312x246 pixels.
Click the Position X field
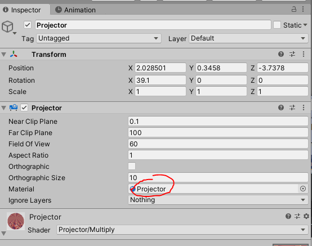tap(161, 68)
